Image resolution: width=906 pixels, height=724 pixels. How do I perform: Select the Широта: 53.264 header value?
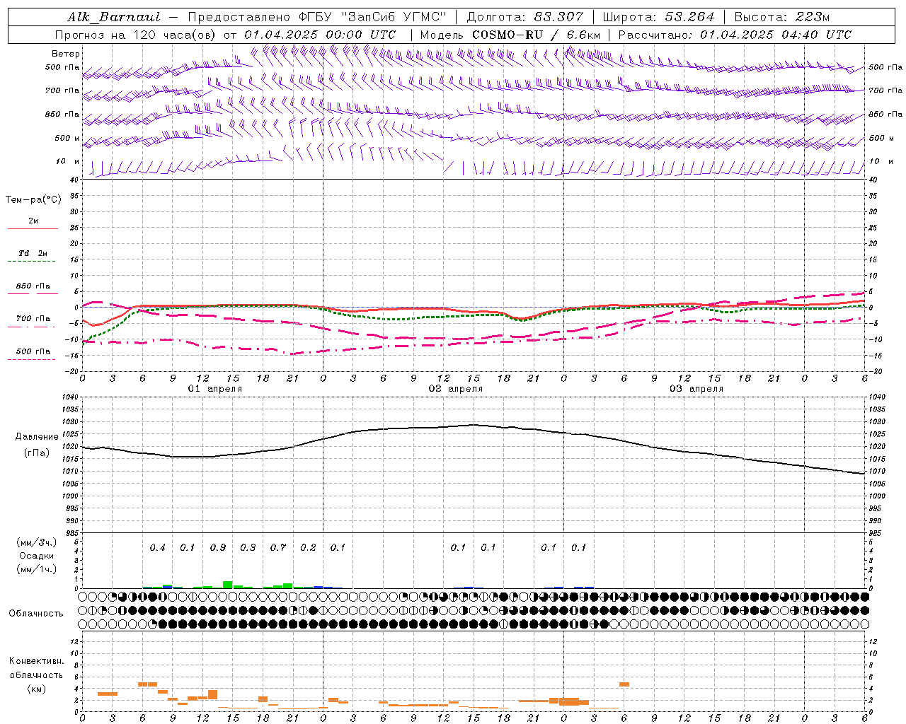coord(658,17)
